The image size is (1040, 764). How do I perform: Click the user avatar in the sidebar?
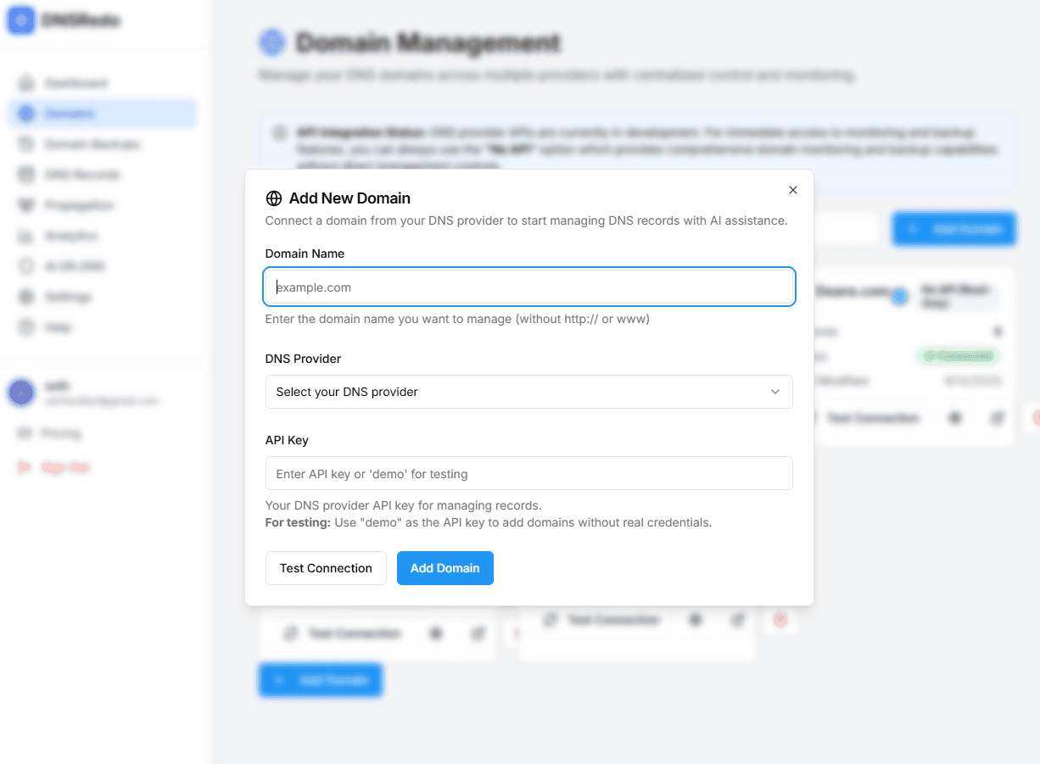[21, 393]
